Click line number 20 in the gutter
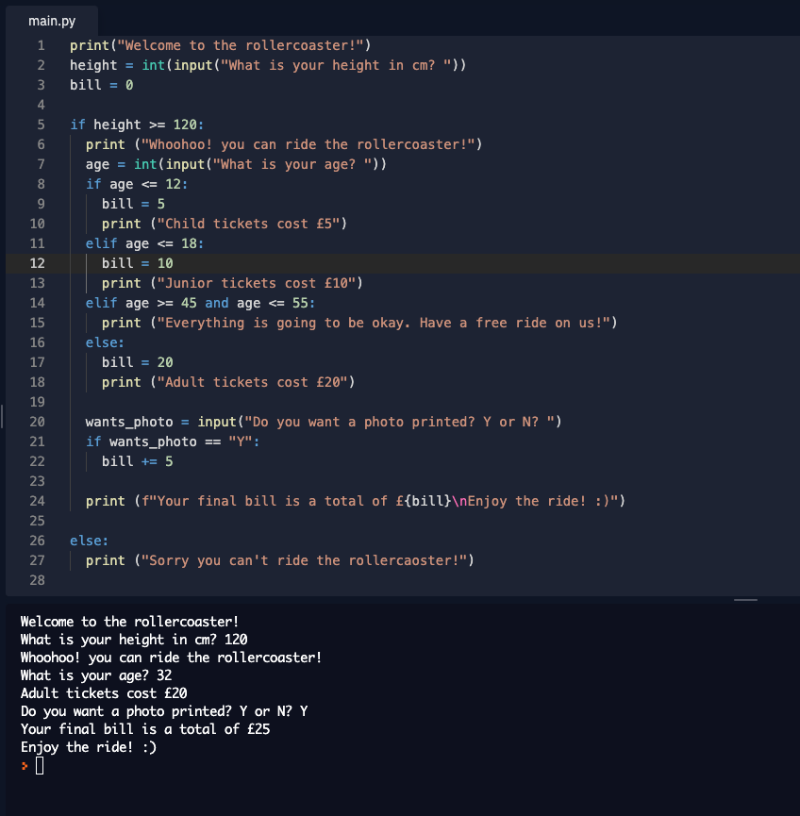The width and height of the screenshot is (800, 816). [37, 422]
